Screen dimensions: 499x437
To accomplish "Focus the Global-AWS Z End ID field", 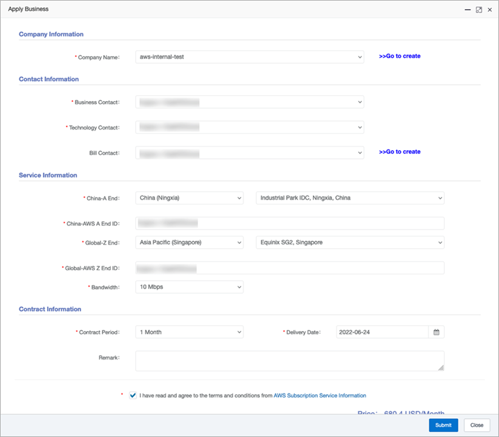I will click(x=289, y=268).
